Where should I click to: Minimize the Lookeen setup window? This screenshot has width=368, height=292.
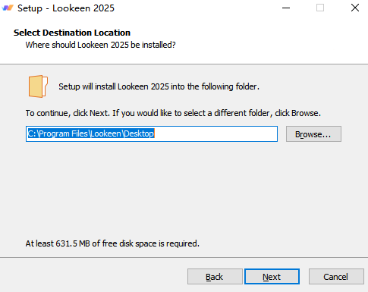pos(286,8)
